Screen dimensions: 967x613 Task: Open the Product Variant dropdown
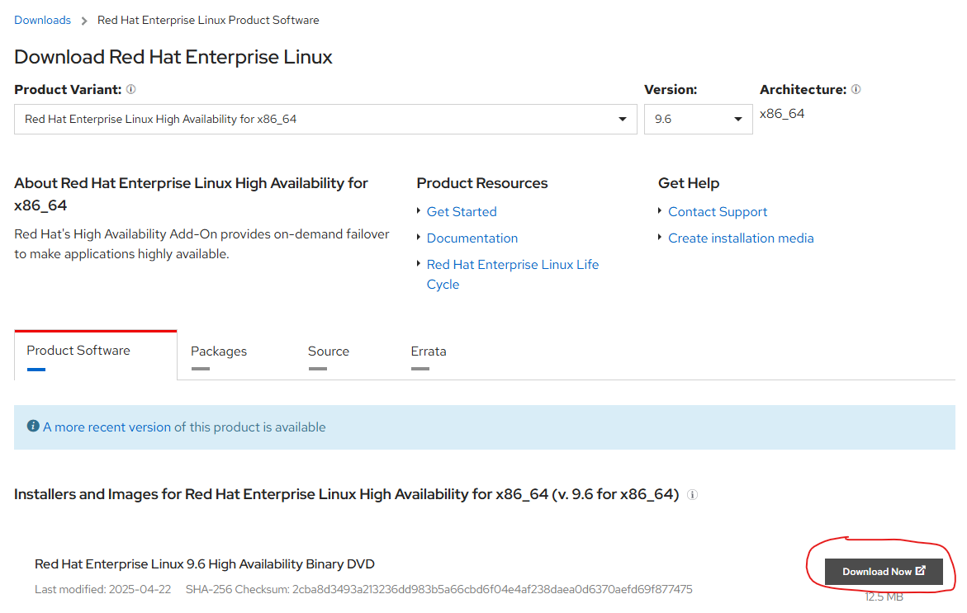coord(325,119)
